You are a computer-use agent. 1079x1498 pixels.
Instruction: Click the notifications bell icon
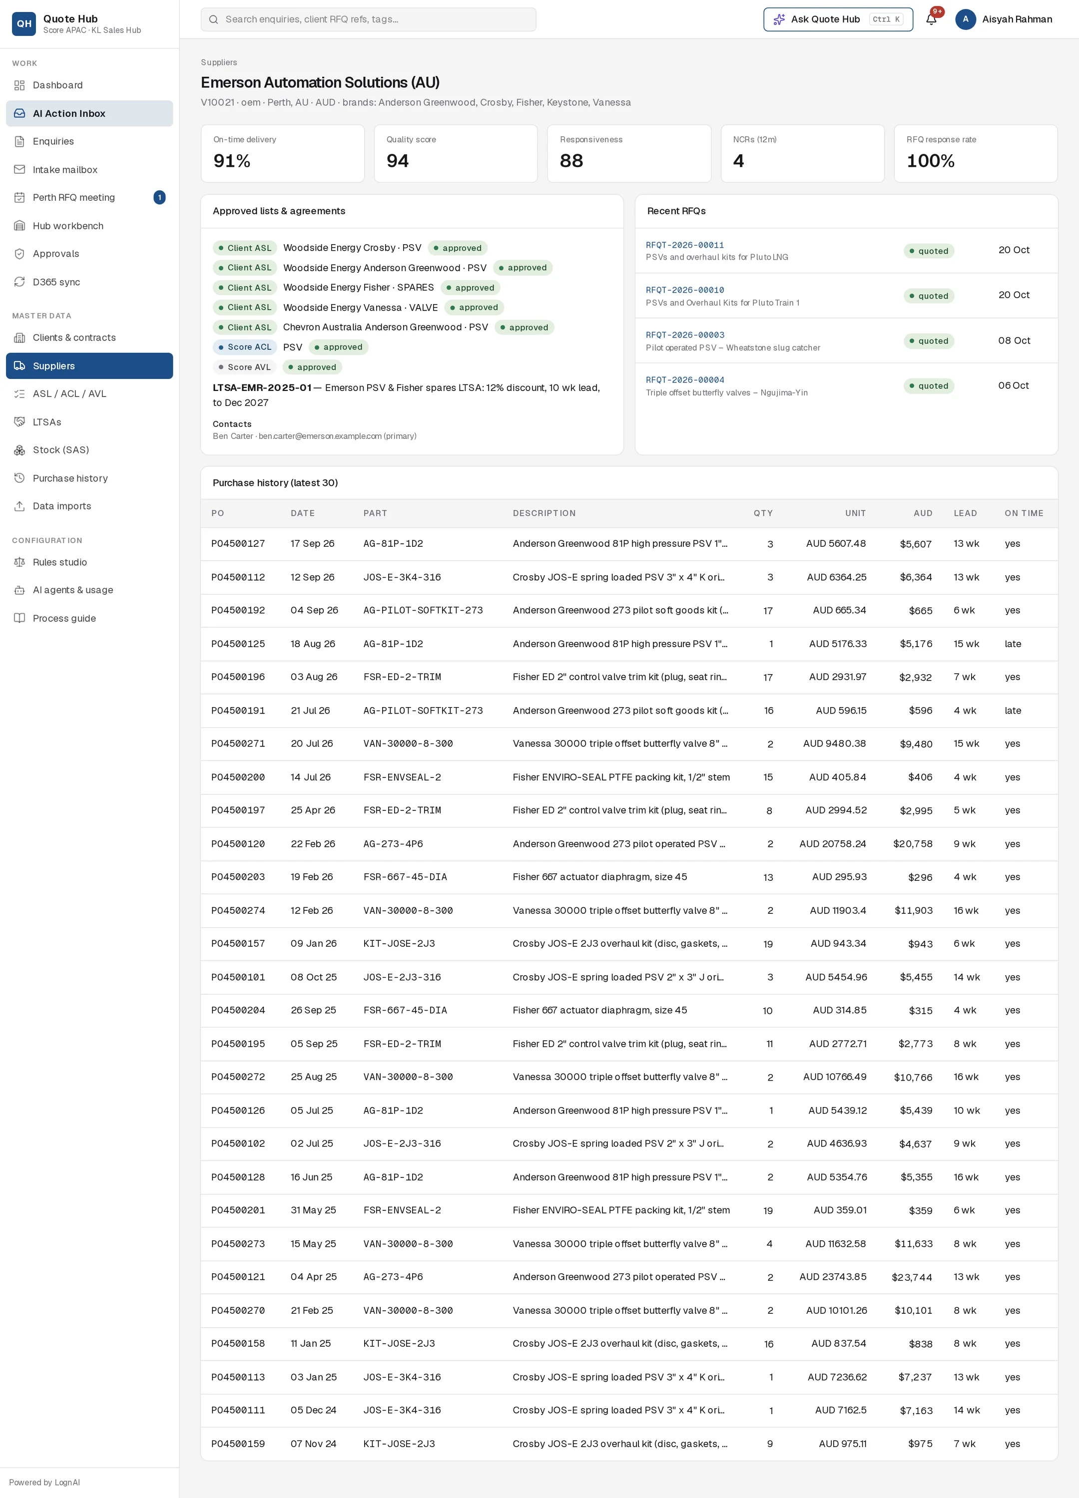[931, 19]
